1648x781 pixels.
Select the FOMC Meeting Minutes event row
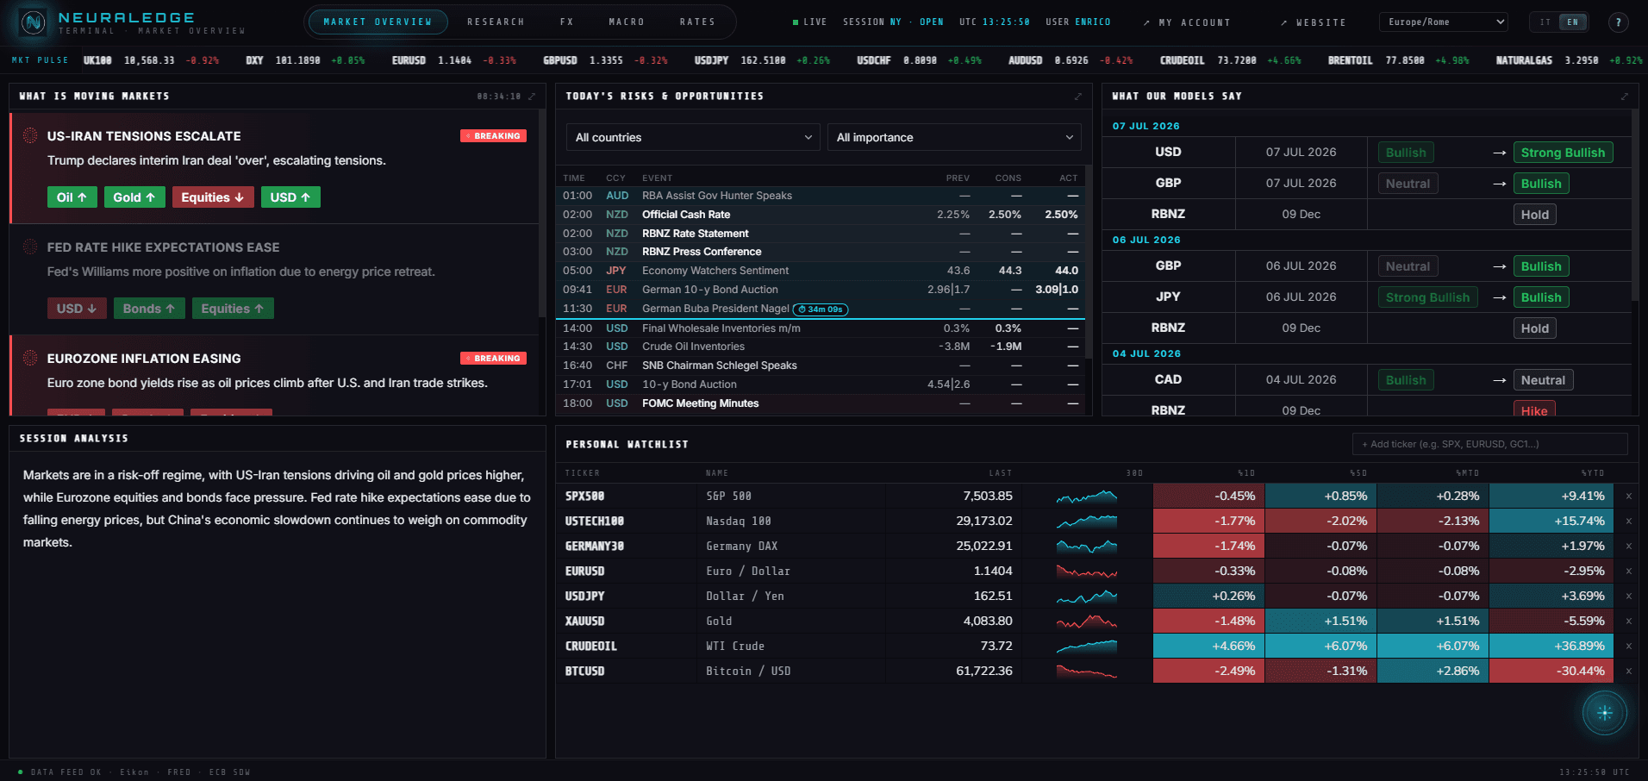pos(820,403)
